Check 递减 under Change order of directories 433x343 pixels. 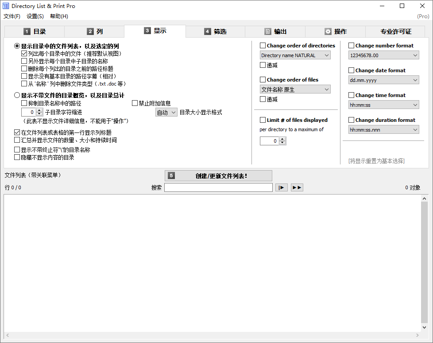pos(262,65)
